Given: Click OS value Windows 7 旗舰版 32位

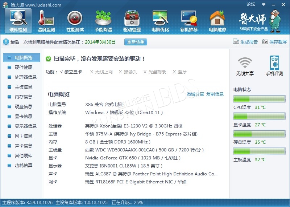Looking at the screenshot, I should [x=124, y=113].
